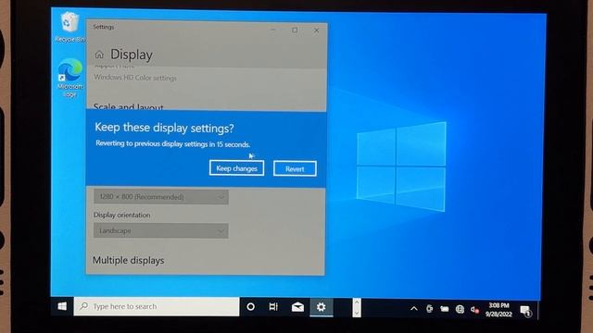Open the Windows Start menu
The height and width of the screenshot is (333, 593).
tap(62, 306)
